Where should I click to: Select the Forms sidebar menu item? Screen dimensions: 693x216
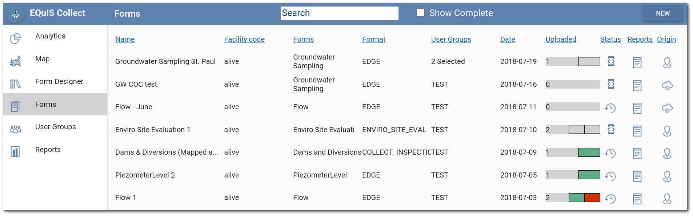55,104
